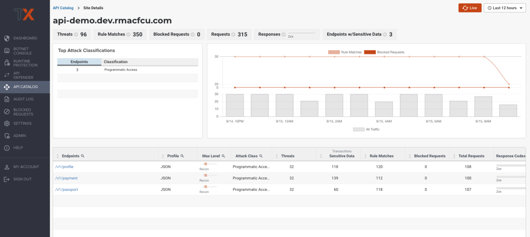Screen dimensions: 530x237
Task: Open the Last 12 hours dropdown
Action: [505, 8]
